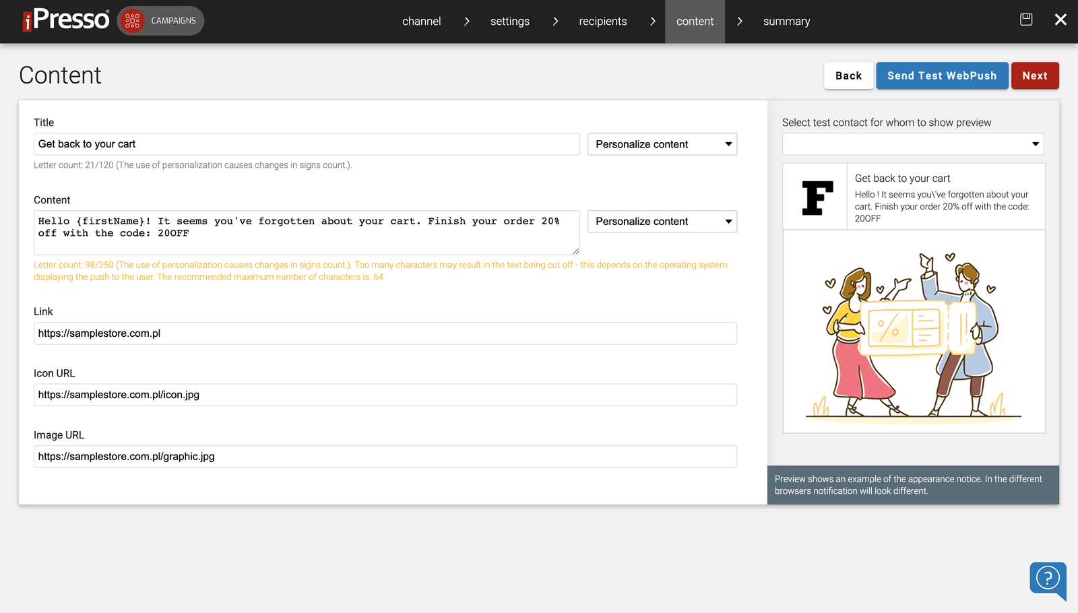Open the test contact preview dropdown
The image size is (1078, 613).
click(x=912, y=143)
